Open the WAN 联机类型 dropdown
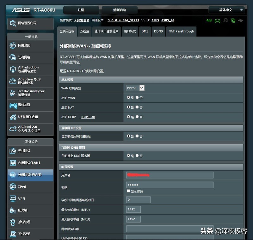Image resolution: width=253 pixels, height=240 pixels. pos(135,88)
